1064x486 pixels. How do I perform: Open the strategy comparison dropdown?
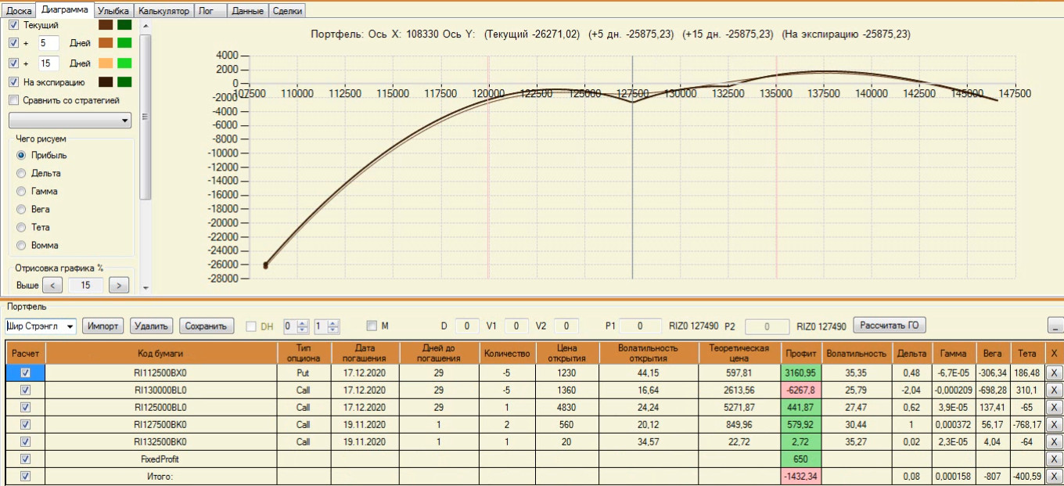pyautogui.click(x=70, y=121)
